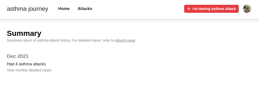Open account menu from the profile picture

[x=247, y=9]
